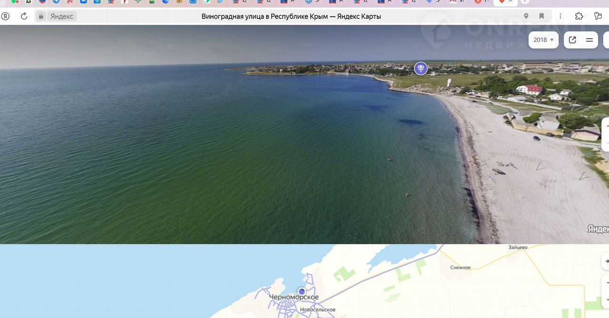Image resolution: width=609 pixels, height=318 pixels.
Task: Close the active Yandex Maps tab
Action: [x=511, y=1]
